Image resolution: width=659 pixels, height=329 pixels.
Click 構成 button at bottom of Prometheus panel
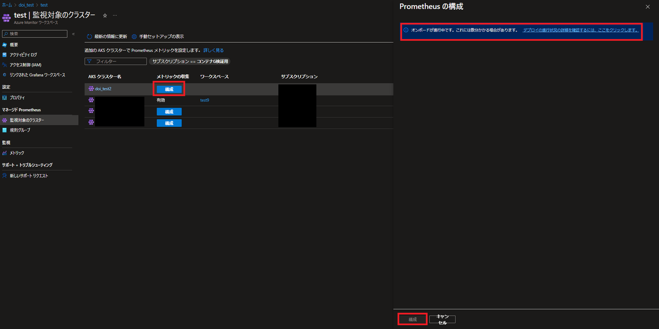pyautogui.click(x=412, y=319)
